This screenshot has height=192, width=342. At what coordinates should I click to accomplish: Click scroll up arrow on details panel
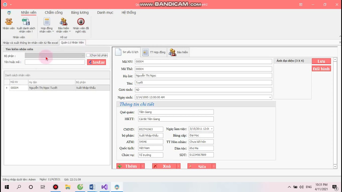[x=335, y=60]
